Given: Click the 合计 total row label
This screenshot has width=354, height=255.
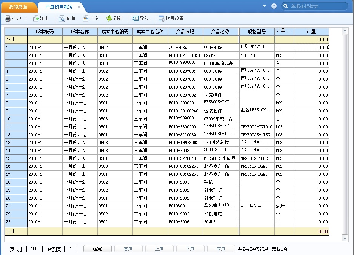Looking at the screenshot, I should [x=11, y=232].
